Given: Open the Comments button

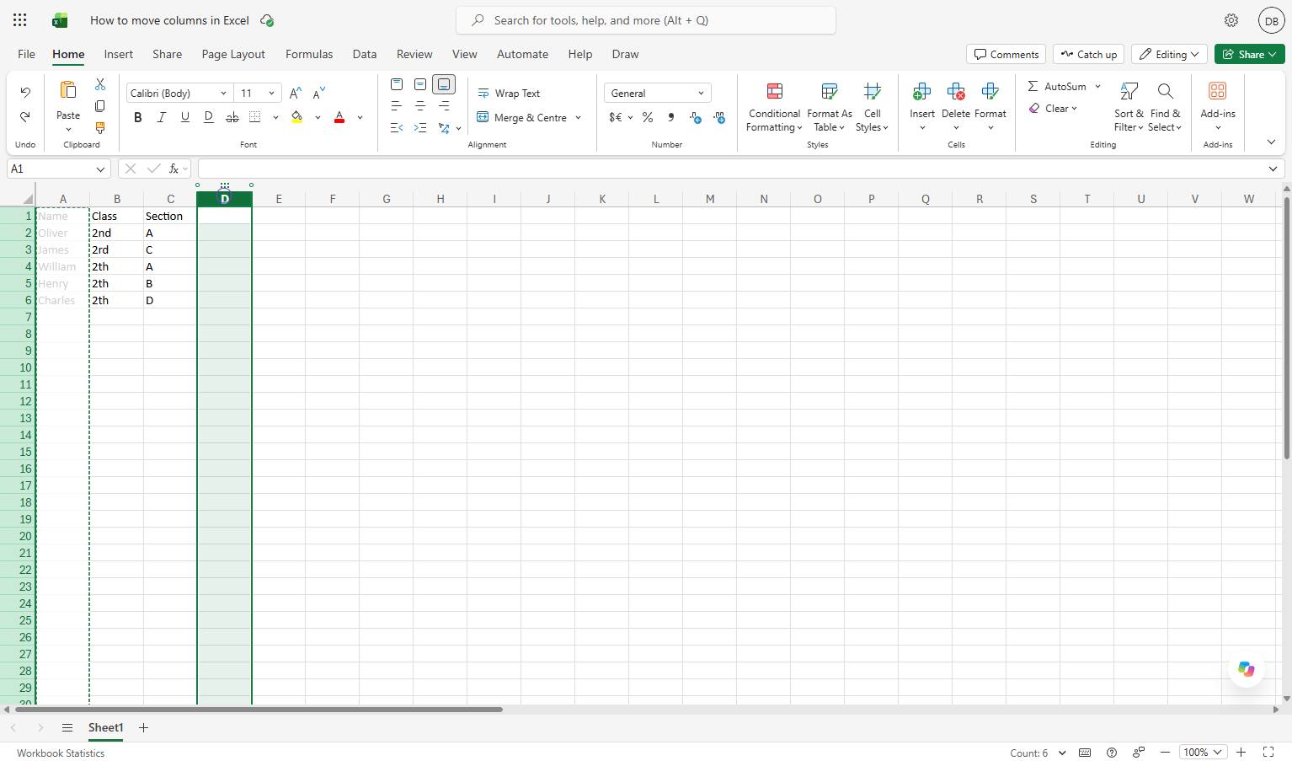Looking at the screenshot, I should pyautogui.click(x=1006, y=54).
